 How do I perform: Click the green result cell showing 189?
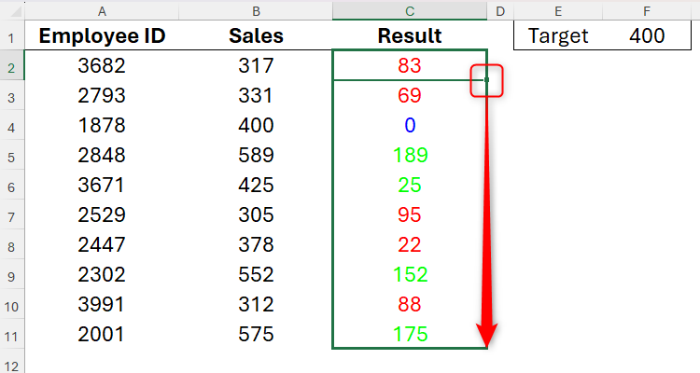(x=410, y=155)
